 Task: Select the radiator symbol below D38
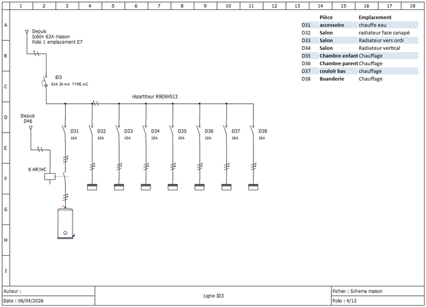click(254, 187)
